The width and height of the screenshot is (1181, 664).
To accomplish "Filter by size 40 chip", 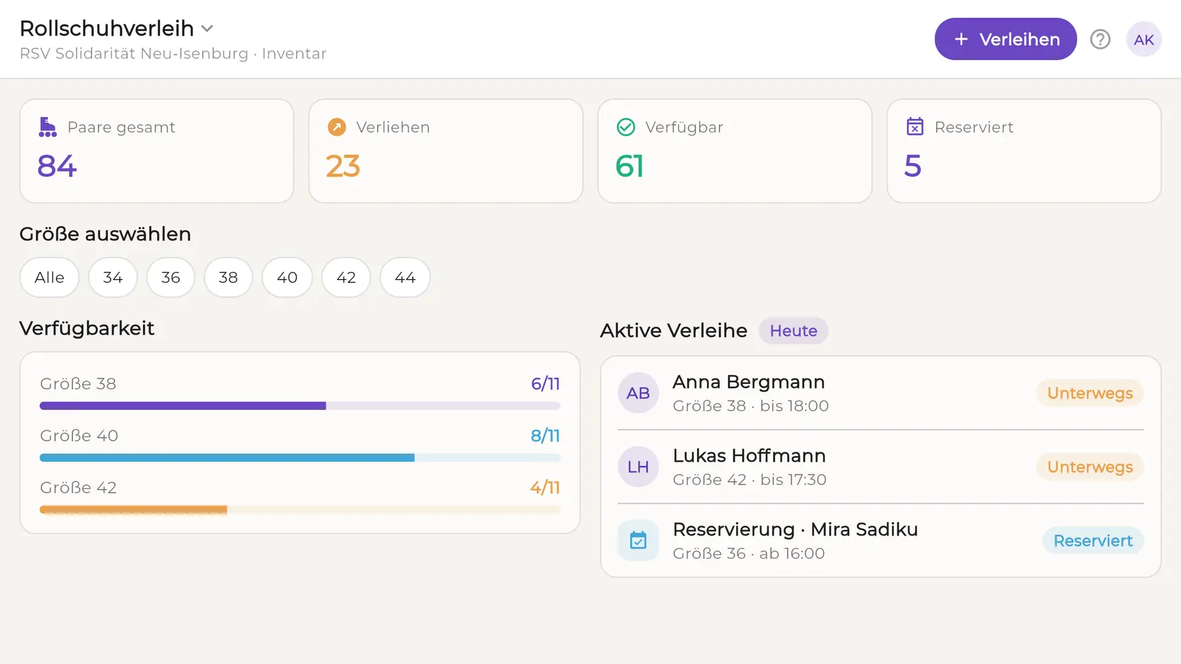I will [287, 277].
